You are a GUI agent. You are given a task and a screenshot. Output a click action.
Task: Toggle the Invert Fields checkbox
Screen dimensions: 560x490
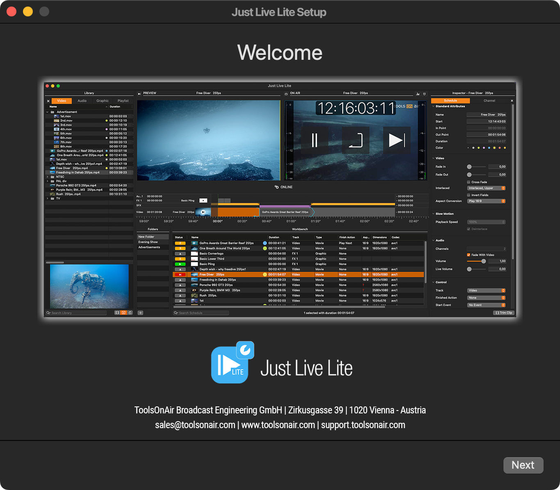469,195
